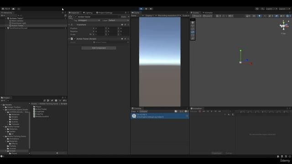Click Add Component button
This screenshot has height=164, width=292.
coord(99,48)
